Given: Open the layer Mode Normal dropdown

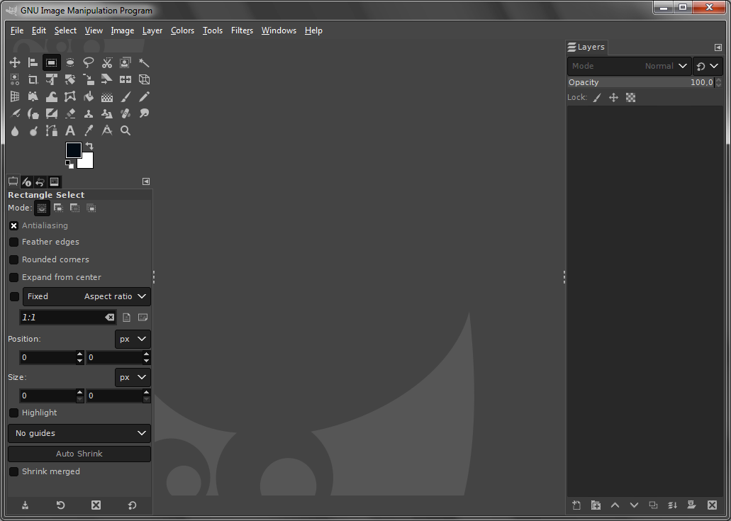Looking at the screenshot, I should (629, 66).
